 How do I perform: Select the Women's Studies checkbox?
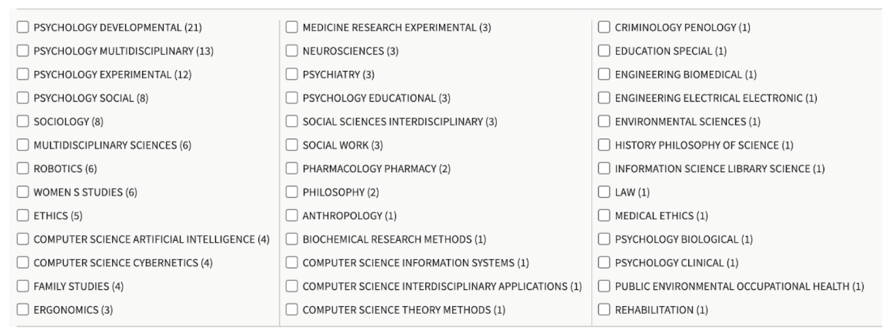[x=23, y=192]
